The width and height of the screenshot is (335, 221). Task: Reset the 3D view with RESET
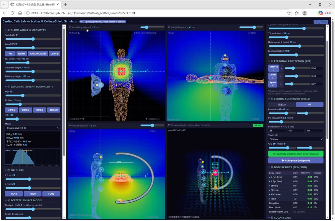pyautogui.click(x=258, y=126)
